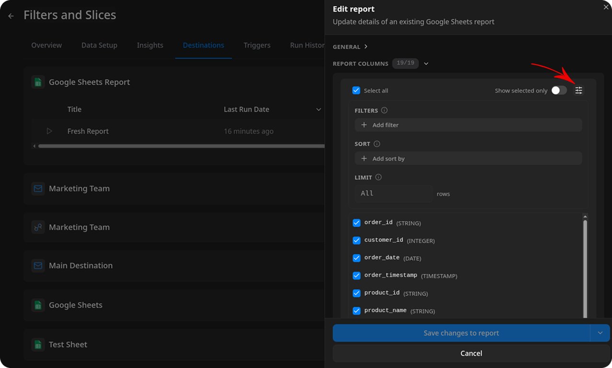
Task: Open the Test Sheet card
Action: tap(174, 345)
